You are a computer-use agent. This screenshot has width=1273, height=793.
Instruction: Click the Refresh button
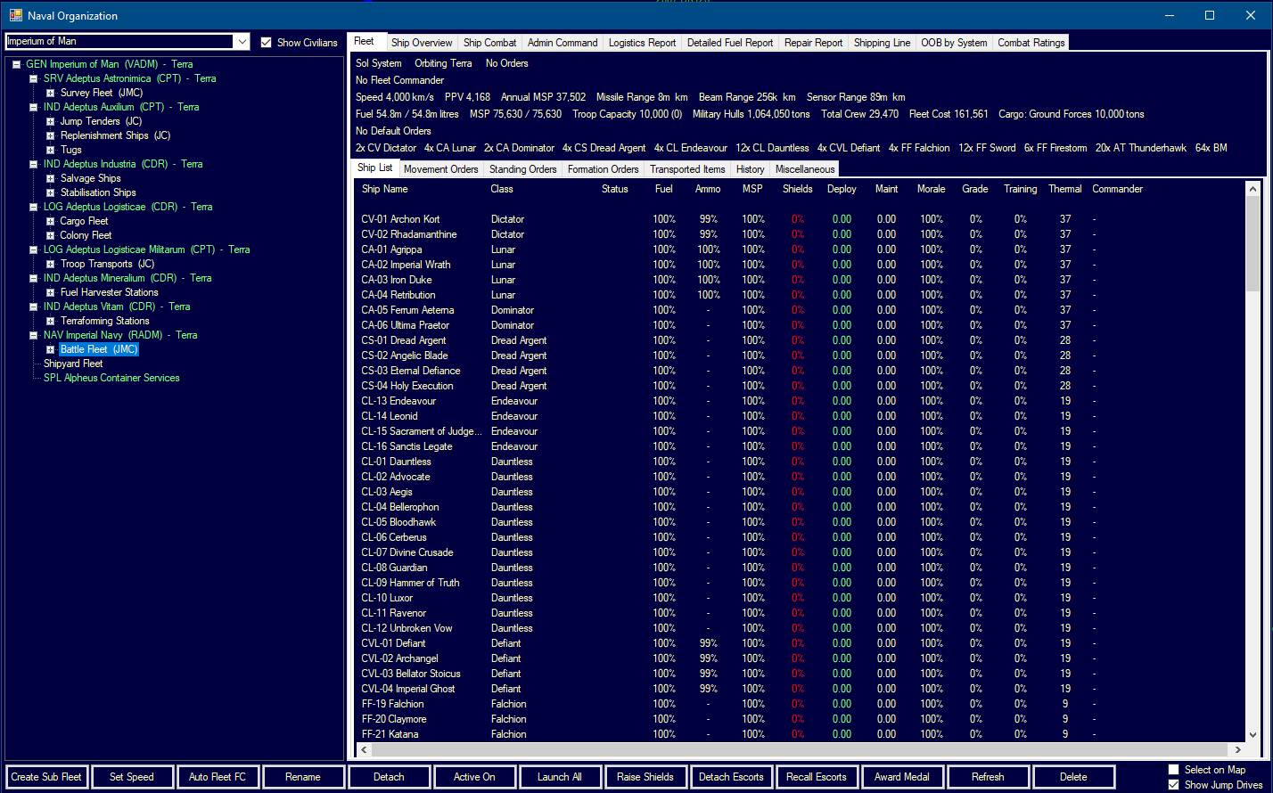click(x=988, y=777)
